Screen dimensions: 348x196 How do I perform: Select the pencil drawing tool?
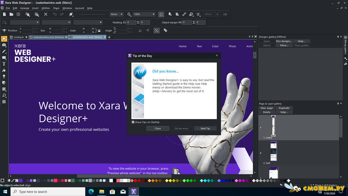4,51
